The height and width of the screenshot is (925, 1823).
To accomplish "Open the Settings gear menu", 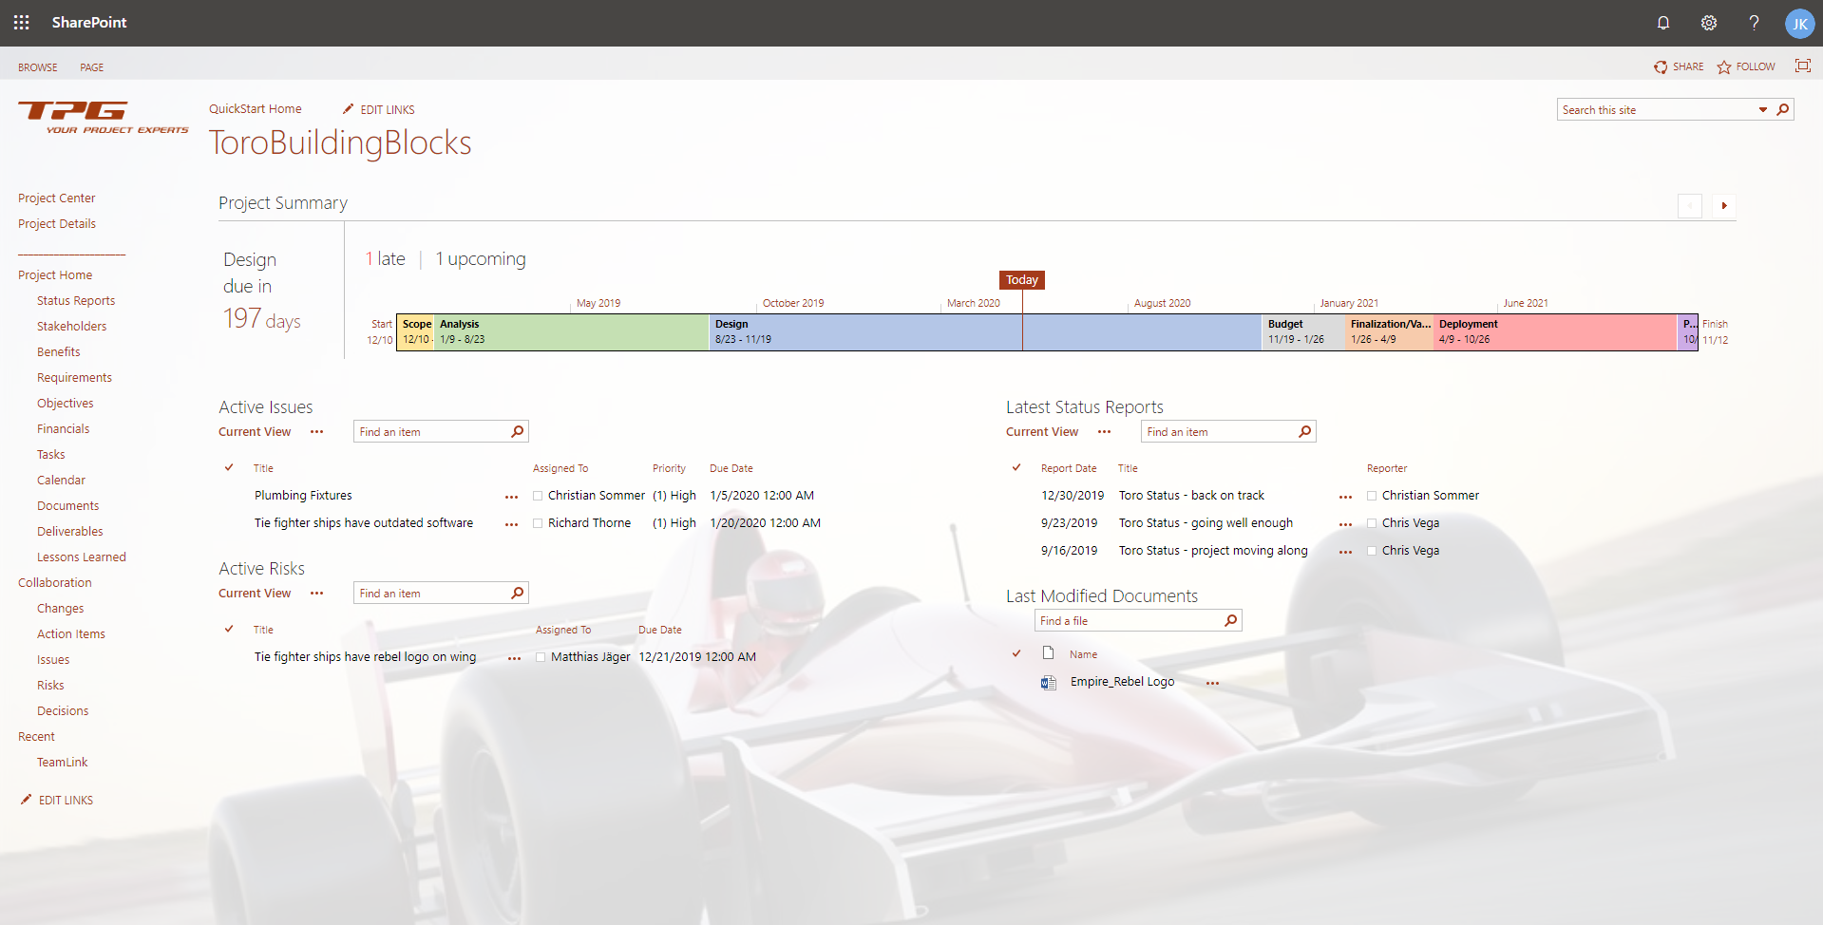I will coord(1708,22).
